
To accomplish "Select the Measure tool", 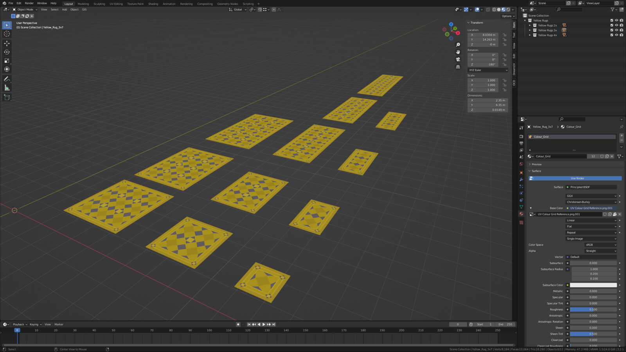I will coord(7,88).
